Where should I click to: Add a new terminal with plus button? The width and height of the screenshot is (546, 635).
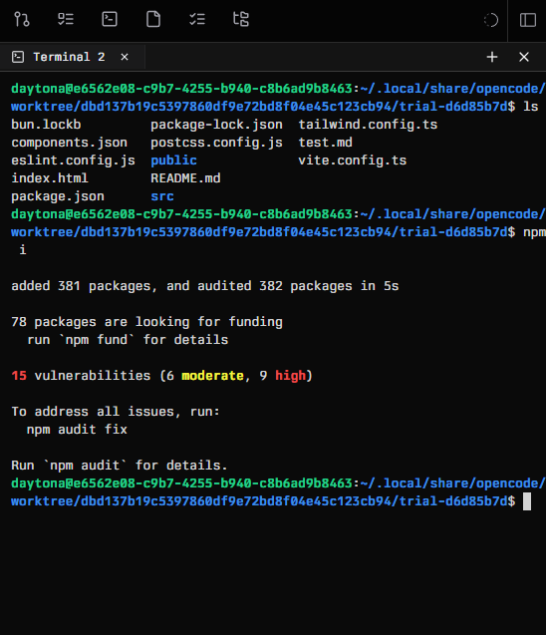pos(492,57)
